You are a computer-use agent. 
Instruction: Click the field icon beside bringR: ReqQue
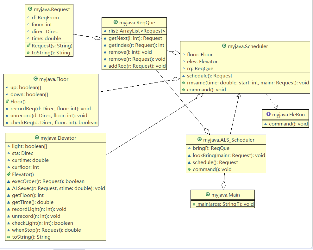tap(190, 148)
